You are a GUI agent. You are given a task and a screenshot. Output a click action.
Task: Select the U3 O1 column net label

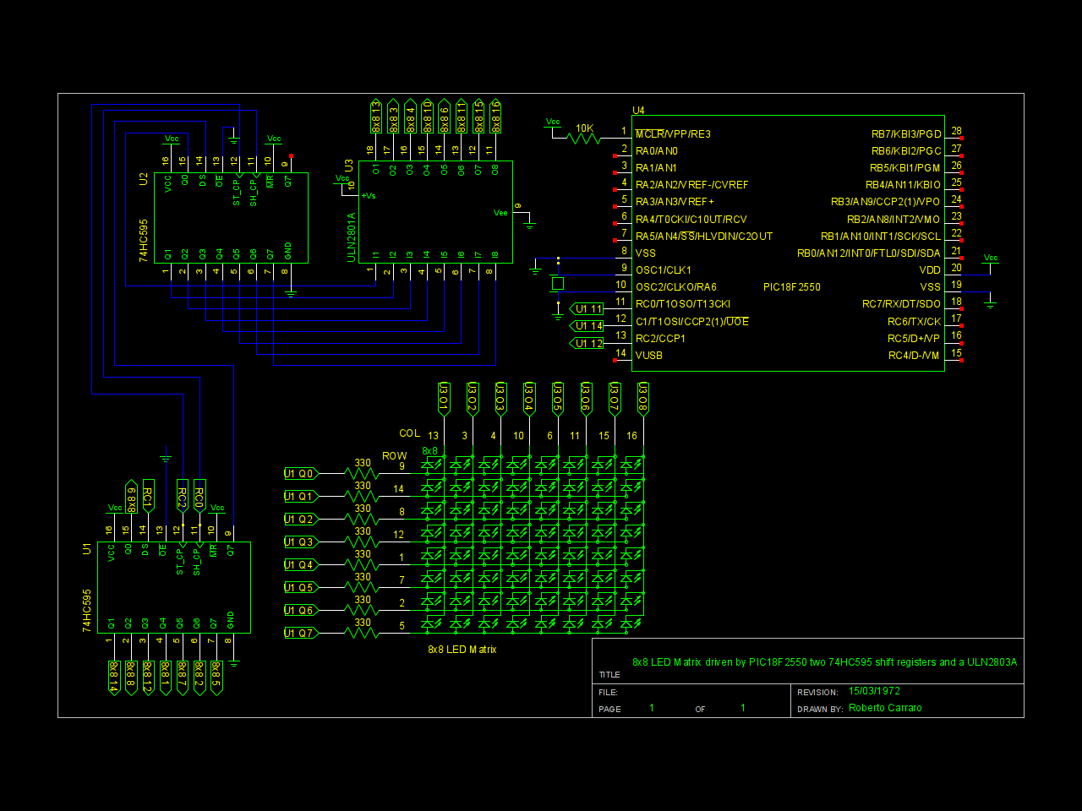444,398
